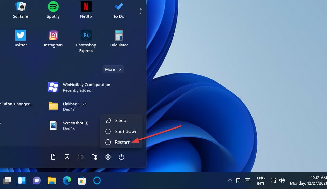Open the Calculator app

pyautogui.click(x=119, y=39)
